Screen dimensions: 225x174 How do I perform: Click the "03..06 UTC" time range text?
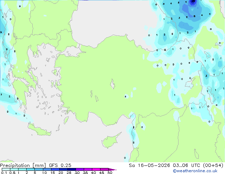(x=186, y=165)
